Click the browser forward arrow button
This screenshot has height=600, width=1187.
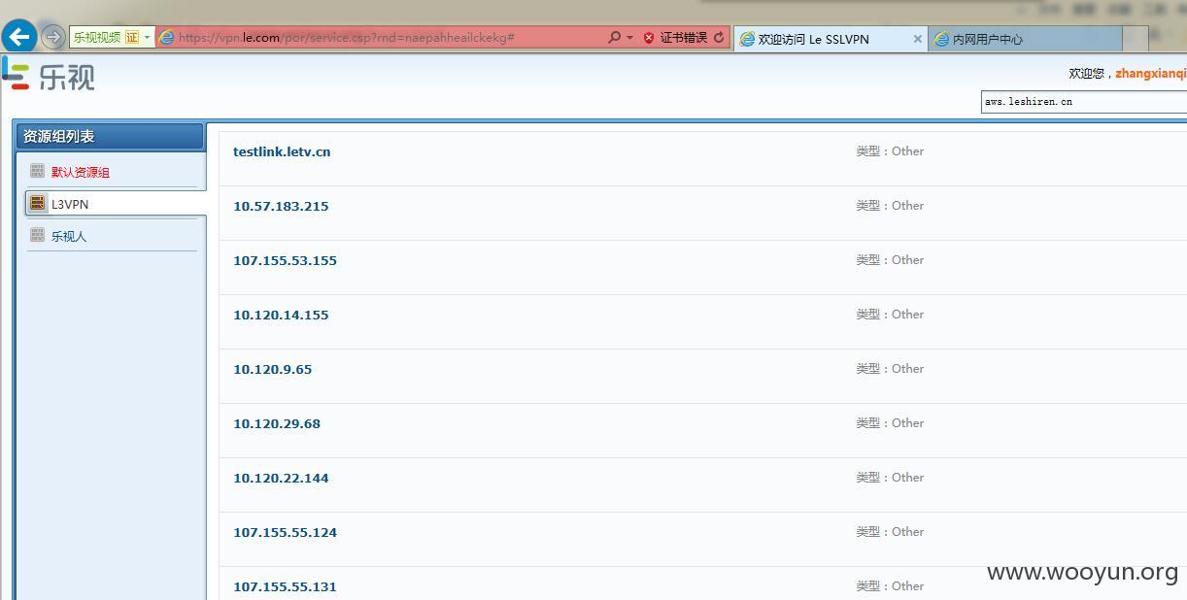coord(52,37)
